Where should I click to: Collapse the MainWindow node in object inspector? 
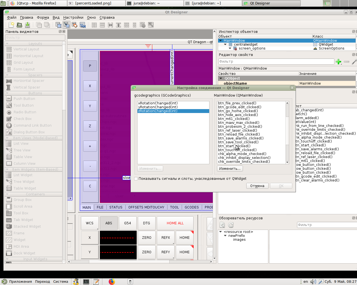coord(220,40)
